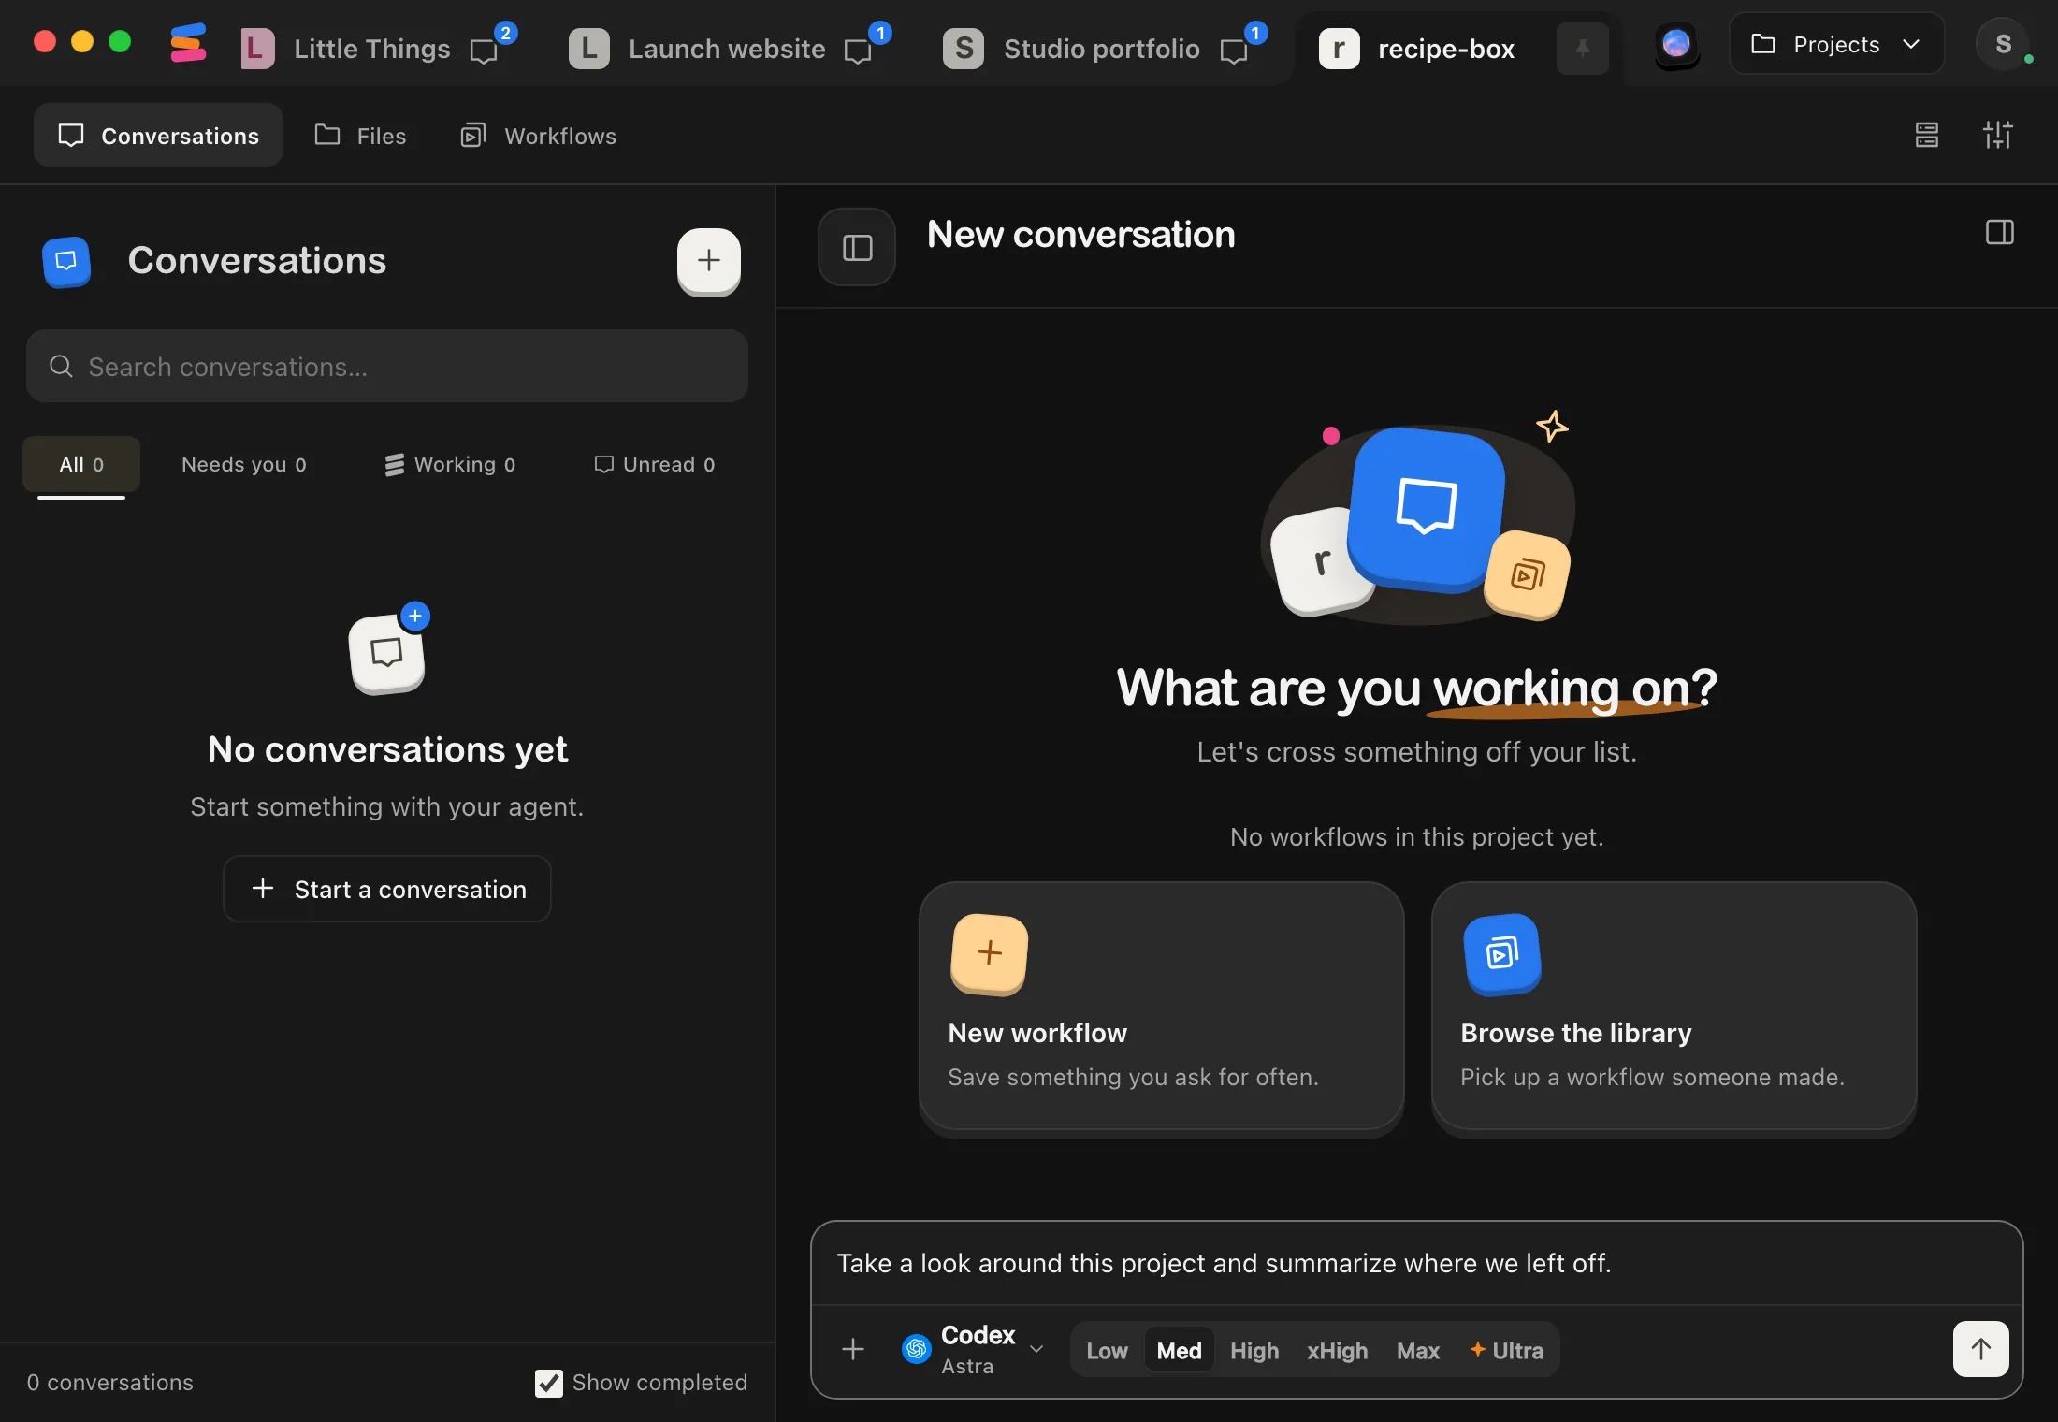Open Studio portfolio chat notification icon
The height and width of the screenshot is (1422, 2058).
1242,45
